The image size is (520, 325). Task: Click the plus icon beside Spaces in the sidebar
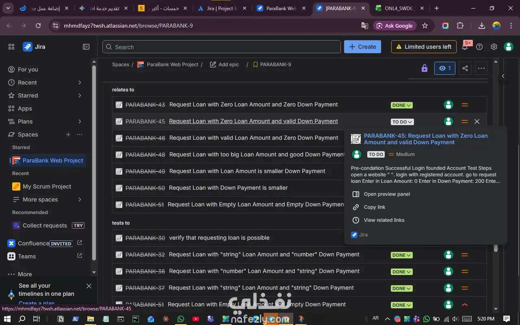[x=68, y=134]
